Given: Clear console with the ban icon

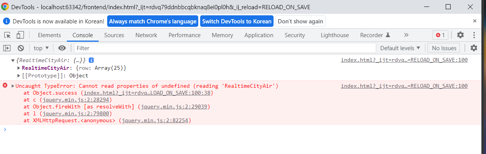Looking at the screenshot, I should click(x=21, y=48).
